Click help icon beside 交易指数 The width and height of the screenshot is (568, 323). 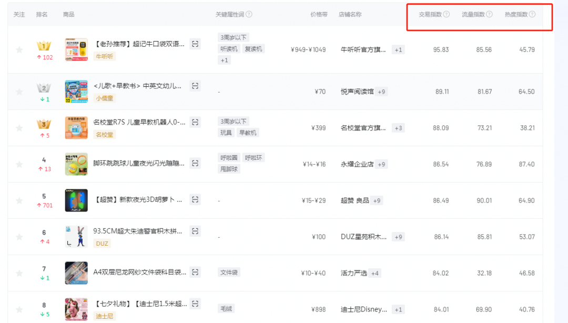click(447, 14)
